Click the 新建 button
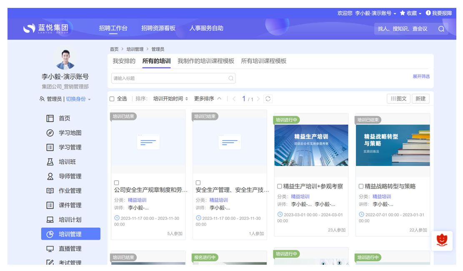This screenshot has height=271, width=463. [x=420, y=99]
